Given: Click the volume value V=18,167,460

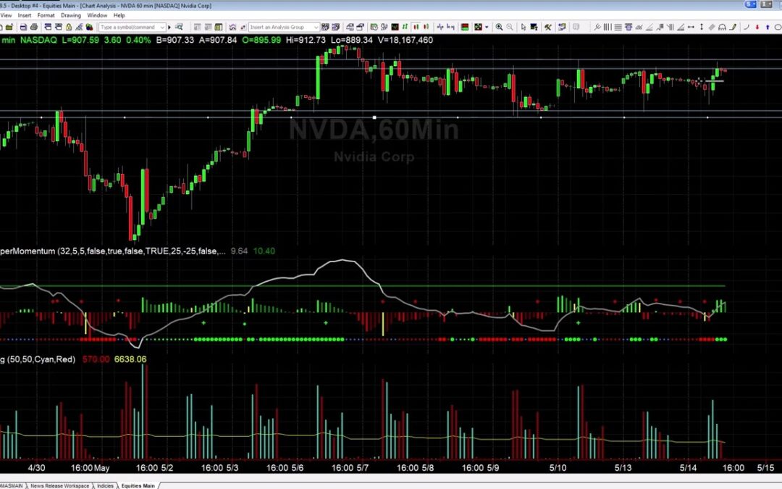Looking at the screenshot, I should pos(405,40).
